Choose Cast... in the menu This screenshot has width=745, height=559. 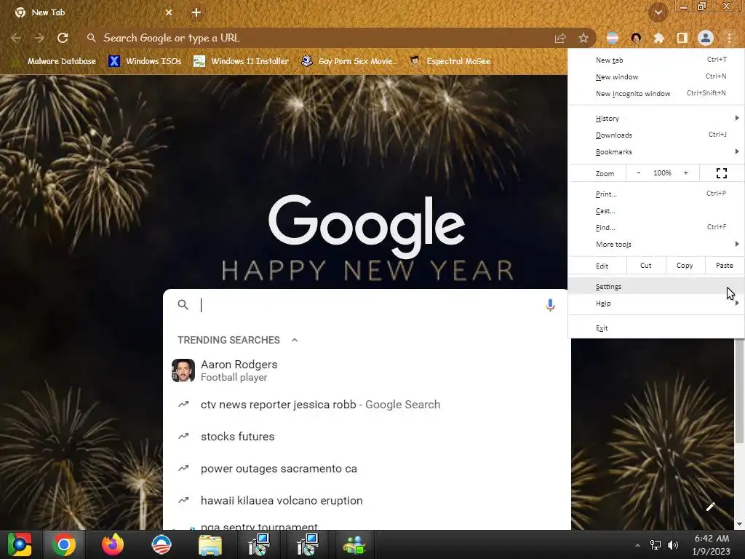(x=656, y=210)
